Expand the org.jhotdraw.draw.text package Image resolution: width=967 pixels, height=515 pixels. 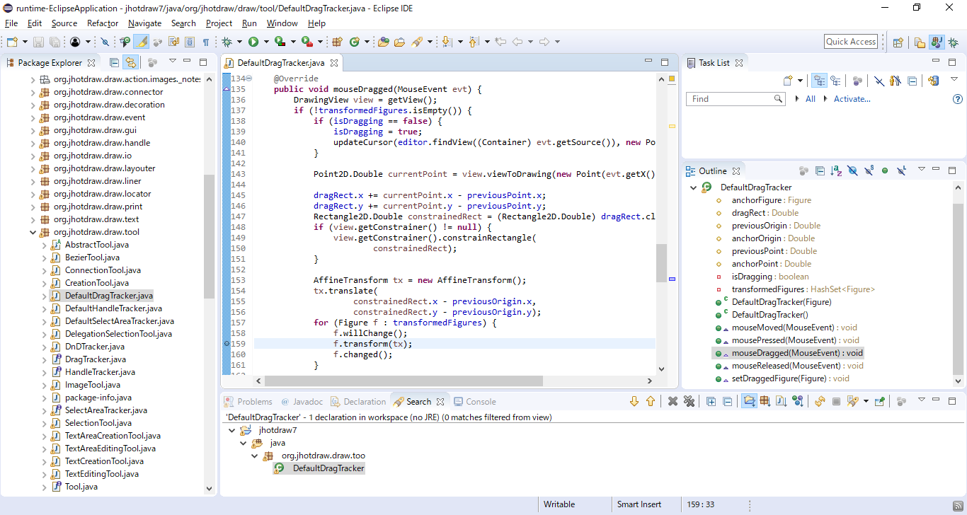tap(33, 219)
